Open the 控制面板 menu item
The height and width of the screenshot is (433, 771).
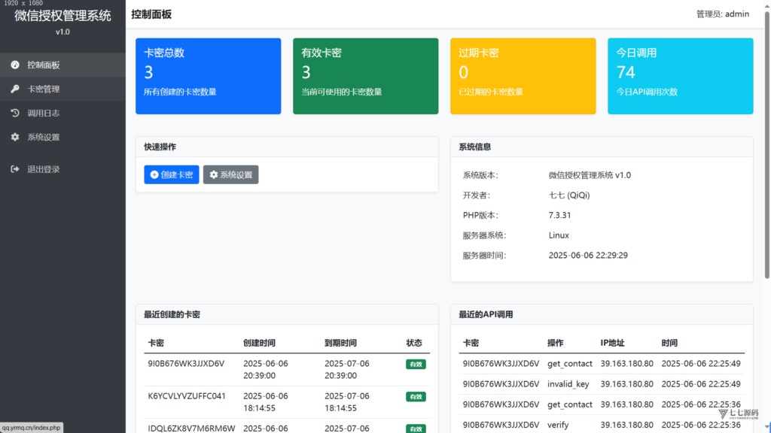coord(63,65)
